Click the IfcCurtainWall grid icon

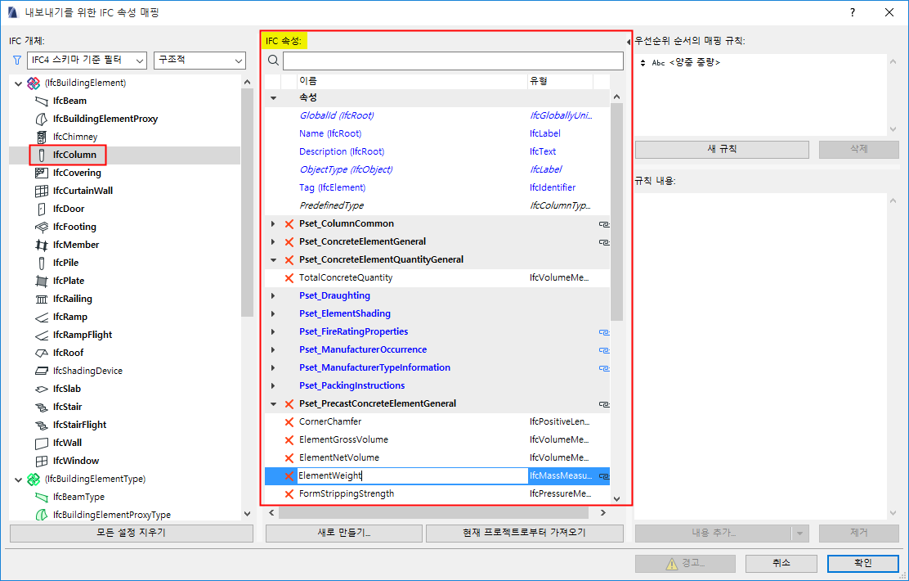click(x=42, y=191)
